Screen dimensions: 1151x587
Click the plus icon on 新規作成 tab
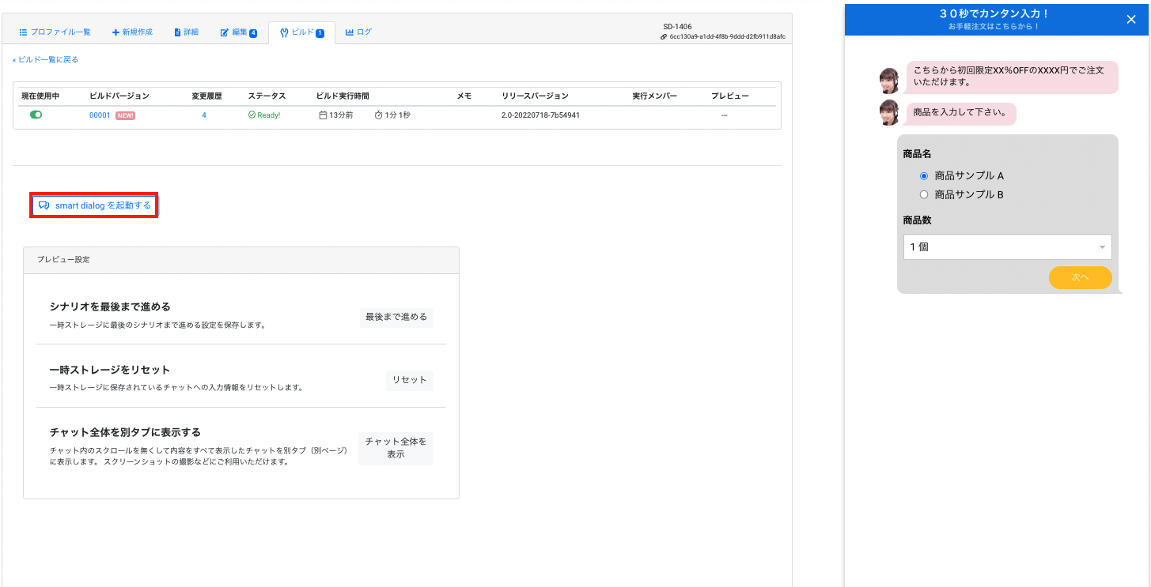point(116,32)
